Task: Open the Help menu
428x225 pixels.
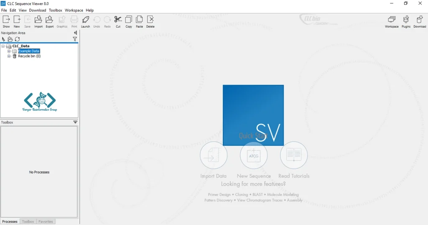Action: [89, 10]
